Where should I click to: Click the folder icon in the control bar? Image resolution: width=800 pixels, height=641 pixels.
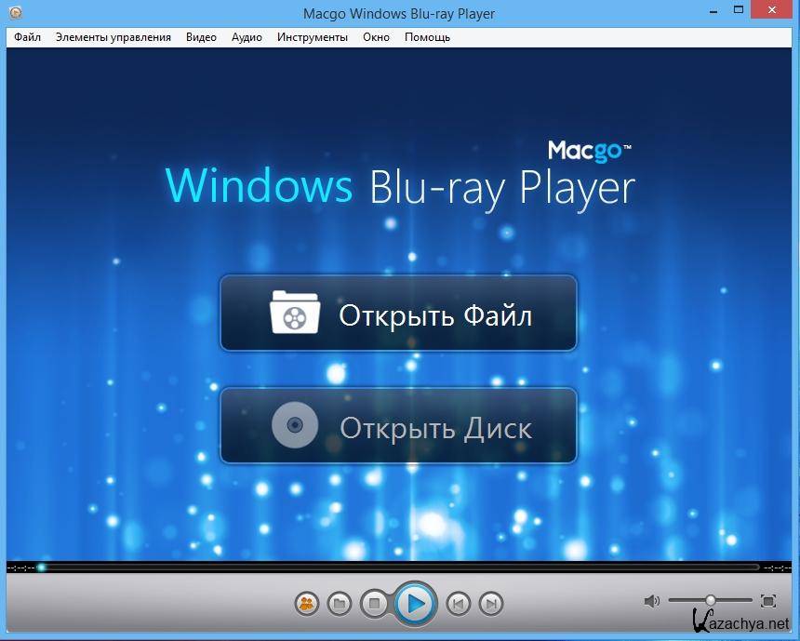[340, 604]
